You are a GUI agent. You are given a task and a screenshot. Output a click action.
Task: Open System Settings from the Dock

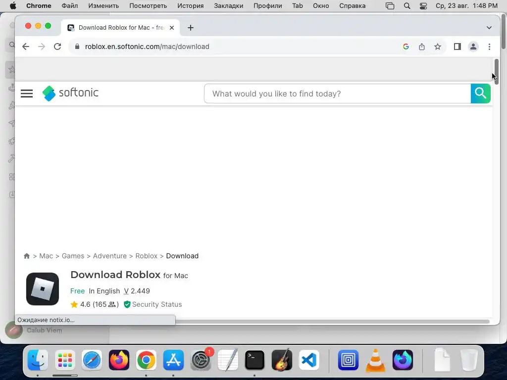(x=201, y=360)
